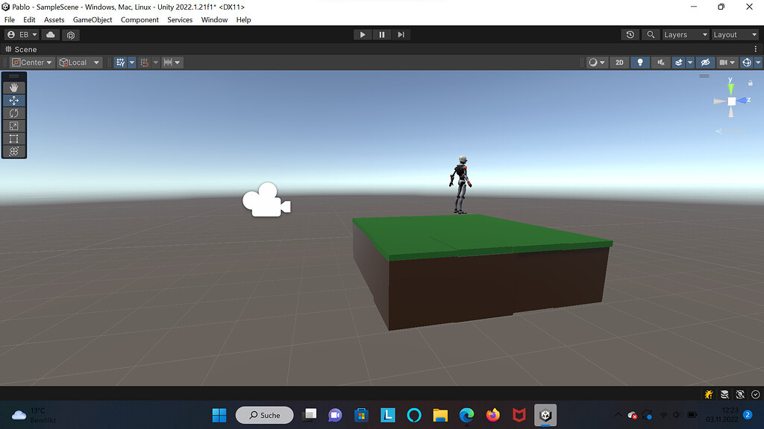The image size is (764, 429).
Task: Select the Scale tool
Action: [x=14, y=125]
